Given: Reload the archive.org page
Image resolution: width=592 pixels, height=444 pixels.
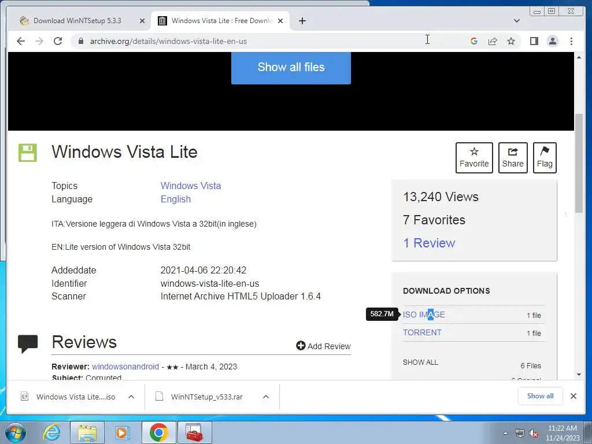Looking at the screenshot, I should (x=58, y=41).
